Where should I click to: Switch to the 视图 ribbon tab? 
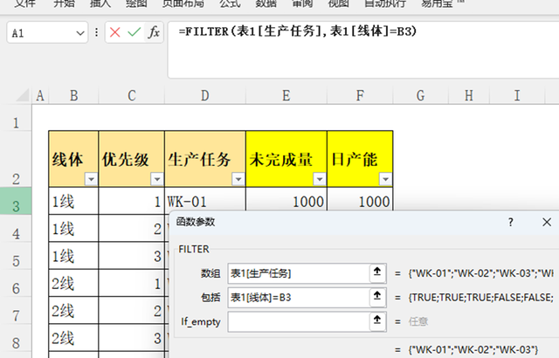(x=338, y=3)
